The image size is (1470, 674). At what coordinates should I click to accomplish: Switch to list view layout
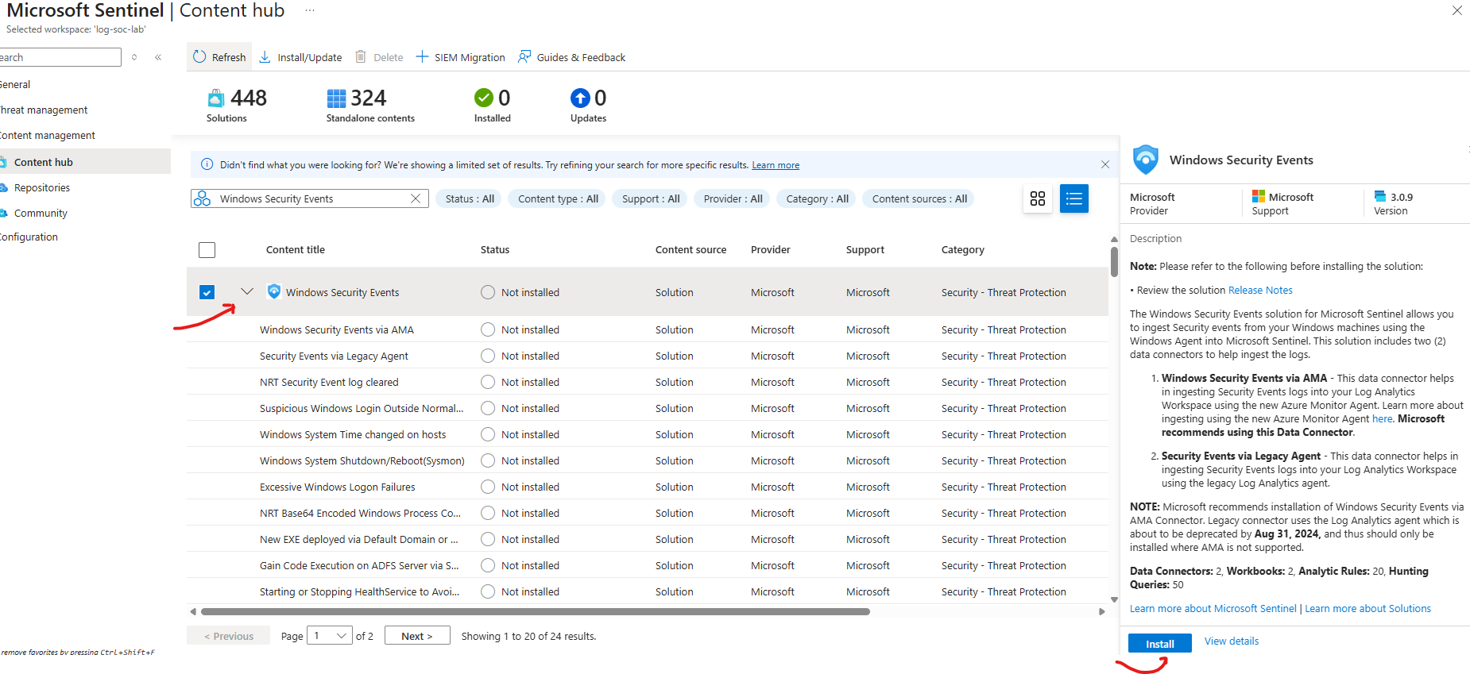point(1073,198)
